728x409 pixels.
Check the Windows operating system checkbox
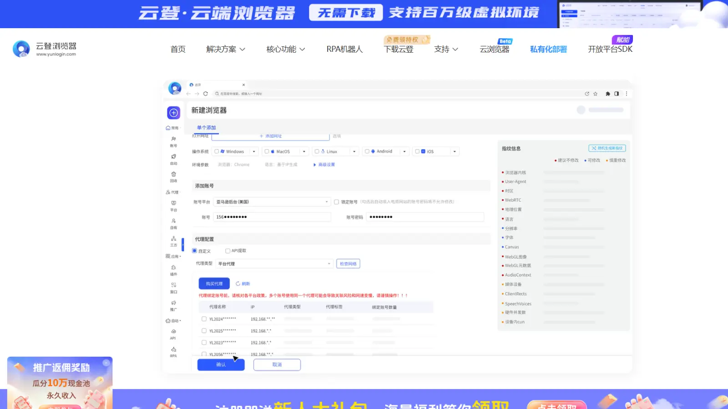217,151
